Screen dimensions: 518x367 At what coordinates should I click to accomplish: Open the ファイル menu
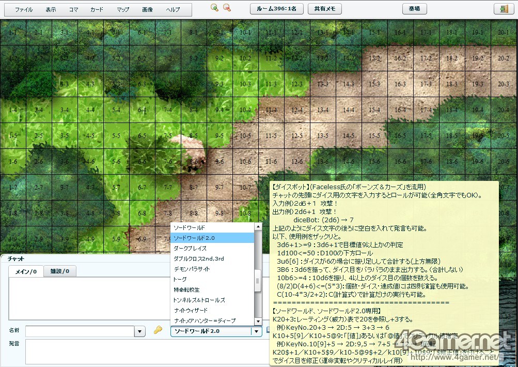[24, 10]
